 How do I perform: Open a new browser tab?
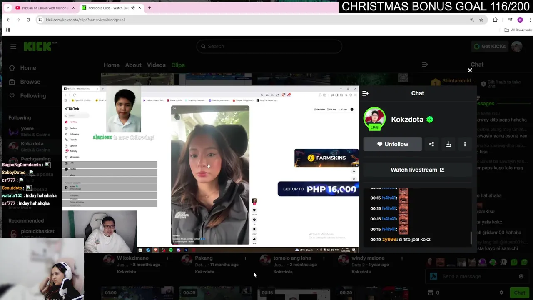[149, 8]
